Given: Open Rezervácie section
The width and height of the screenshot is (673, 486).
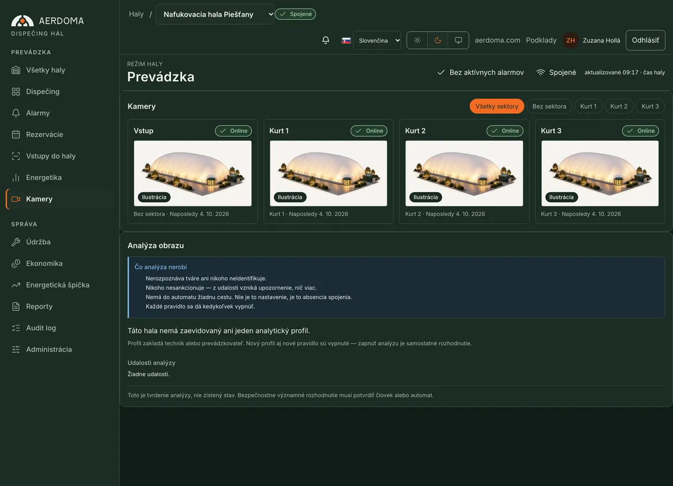Looking at the screenshot, I should pyautogui.click(x=59, y=135).
